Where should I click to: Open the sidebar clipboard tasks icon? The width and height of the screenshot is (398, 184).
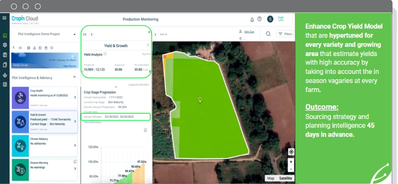pos(5,55)
